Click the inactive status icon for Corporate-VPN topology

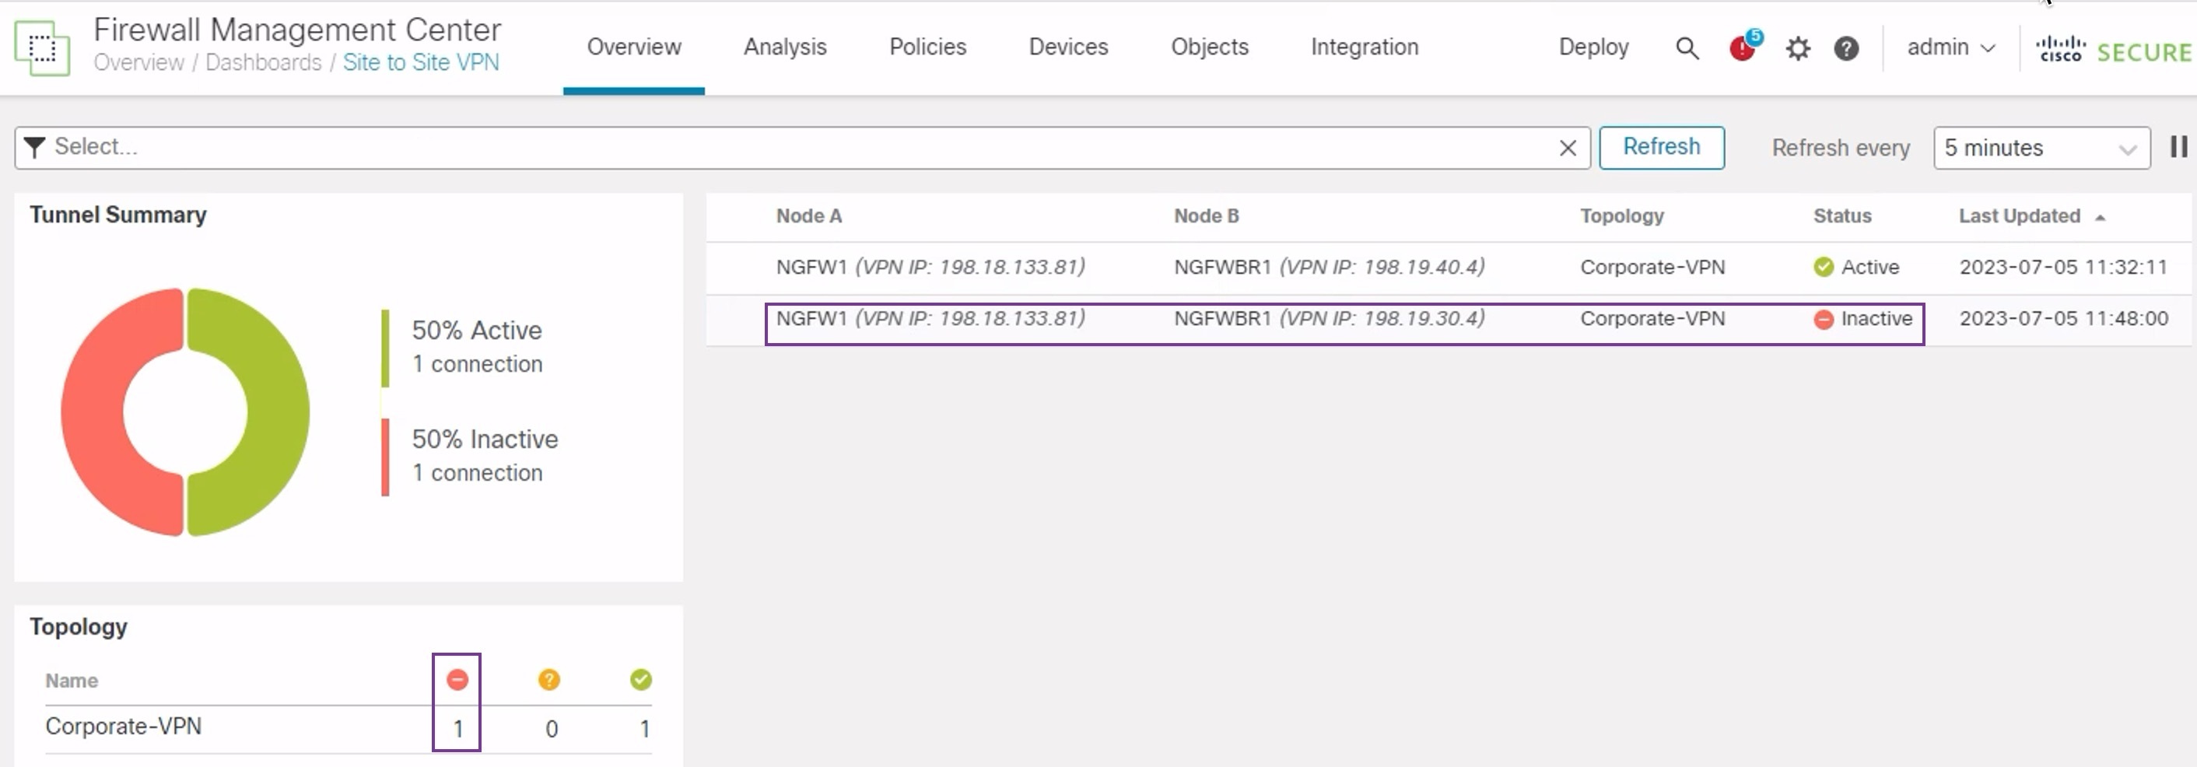coord(457,680)
